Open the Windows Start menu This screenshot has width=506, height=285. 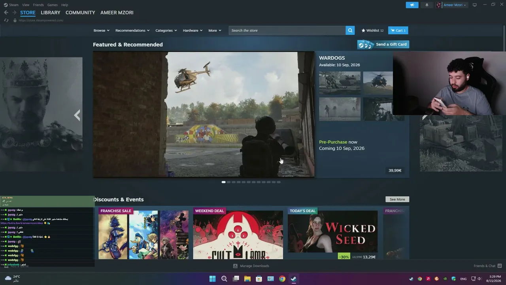tap(212, 279)
